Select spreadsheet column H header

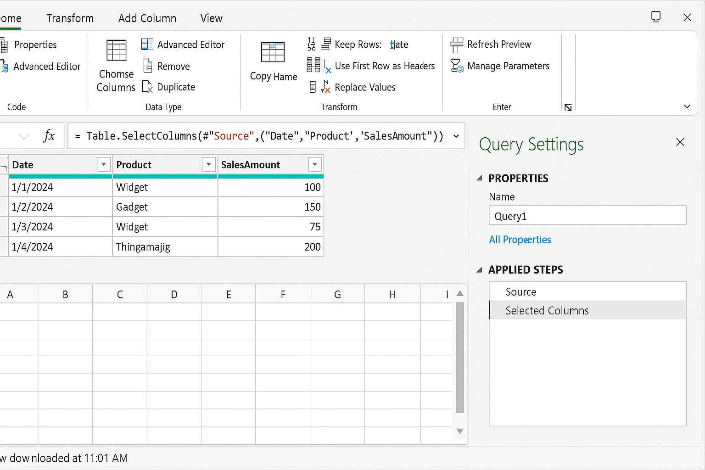392,294
